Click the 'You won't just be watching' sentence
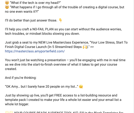 tap(65, 64)
